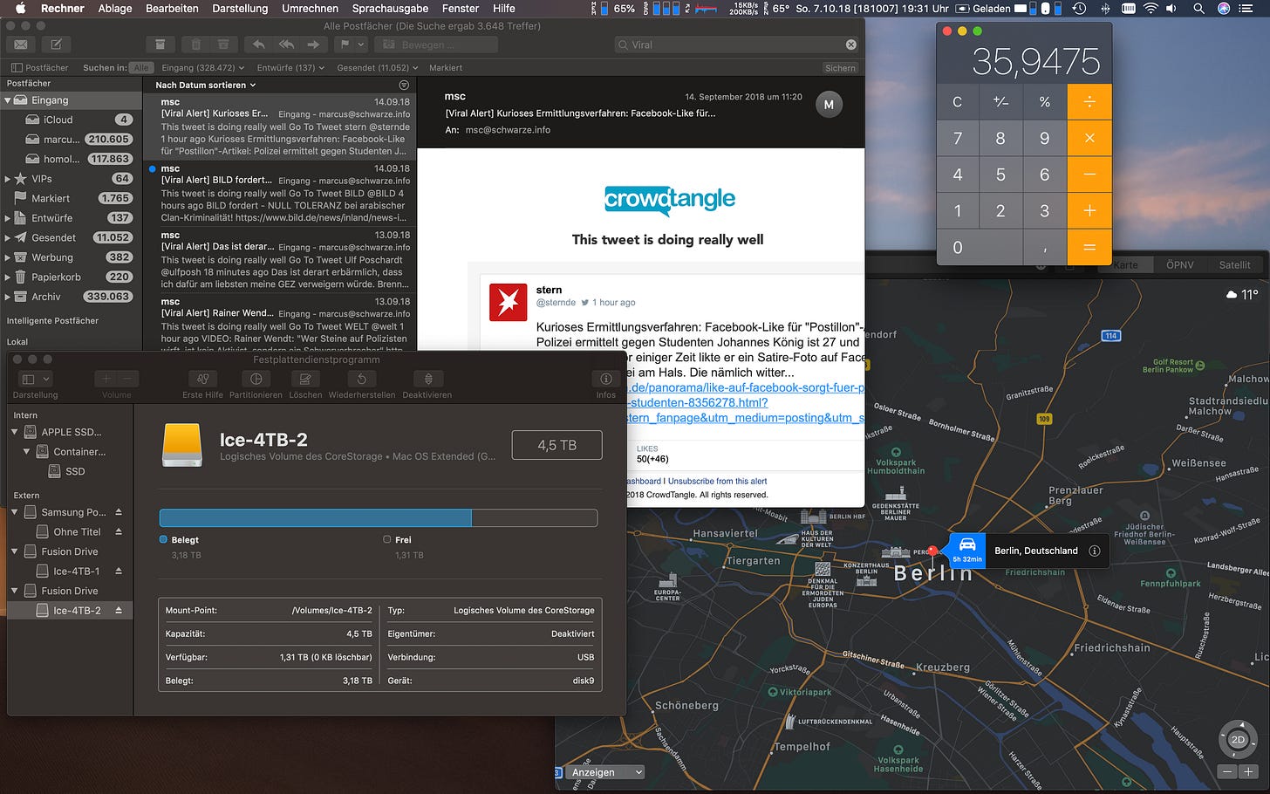The height and width of the screenshot is (794, 1270).
Task: Open the Anzeigen dropdown in Maps
Action: (606, 772)
